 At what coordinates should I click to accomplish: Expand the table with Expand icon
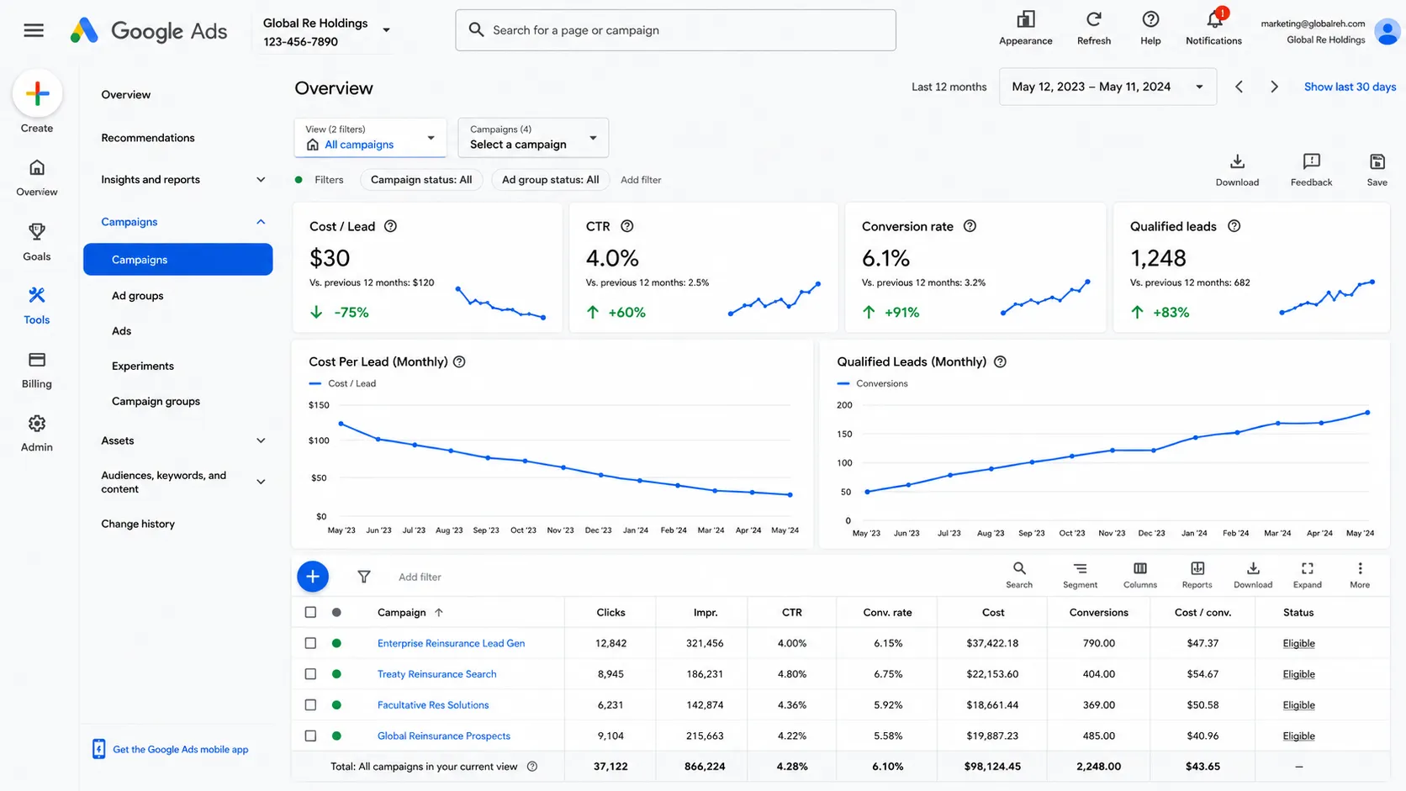pyautogui.click(x=1307, y=569)
